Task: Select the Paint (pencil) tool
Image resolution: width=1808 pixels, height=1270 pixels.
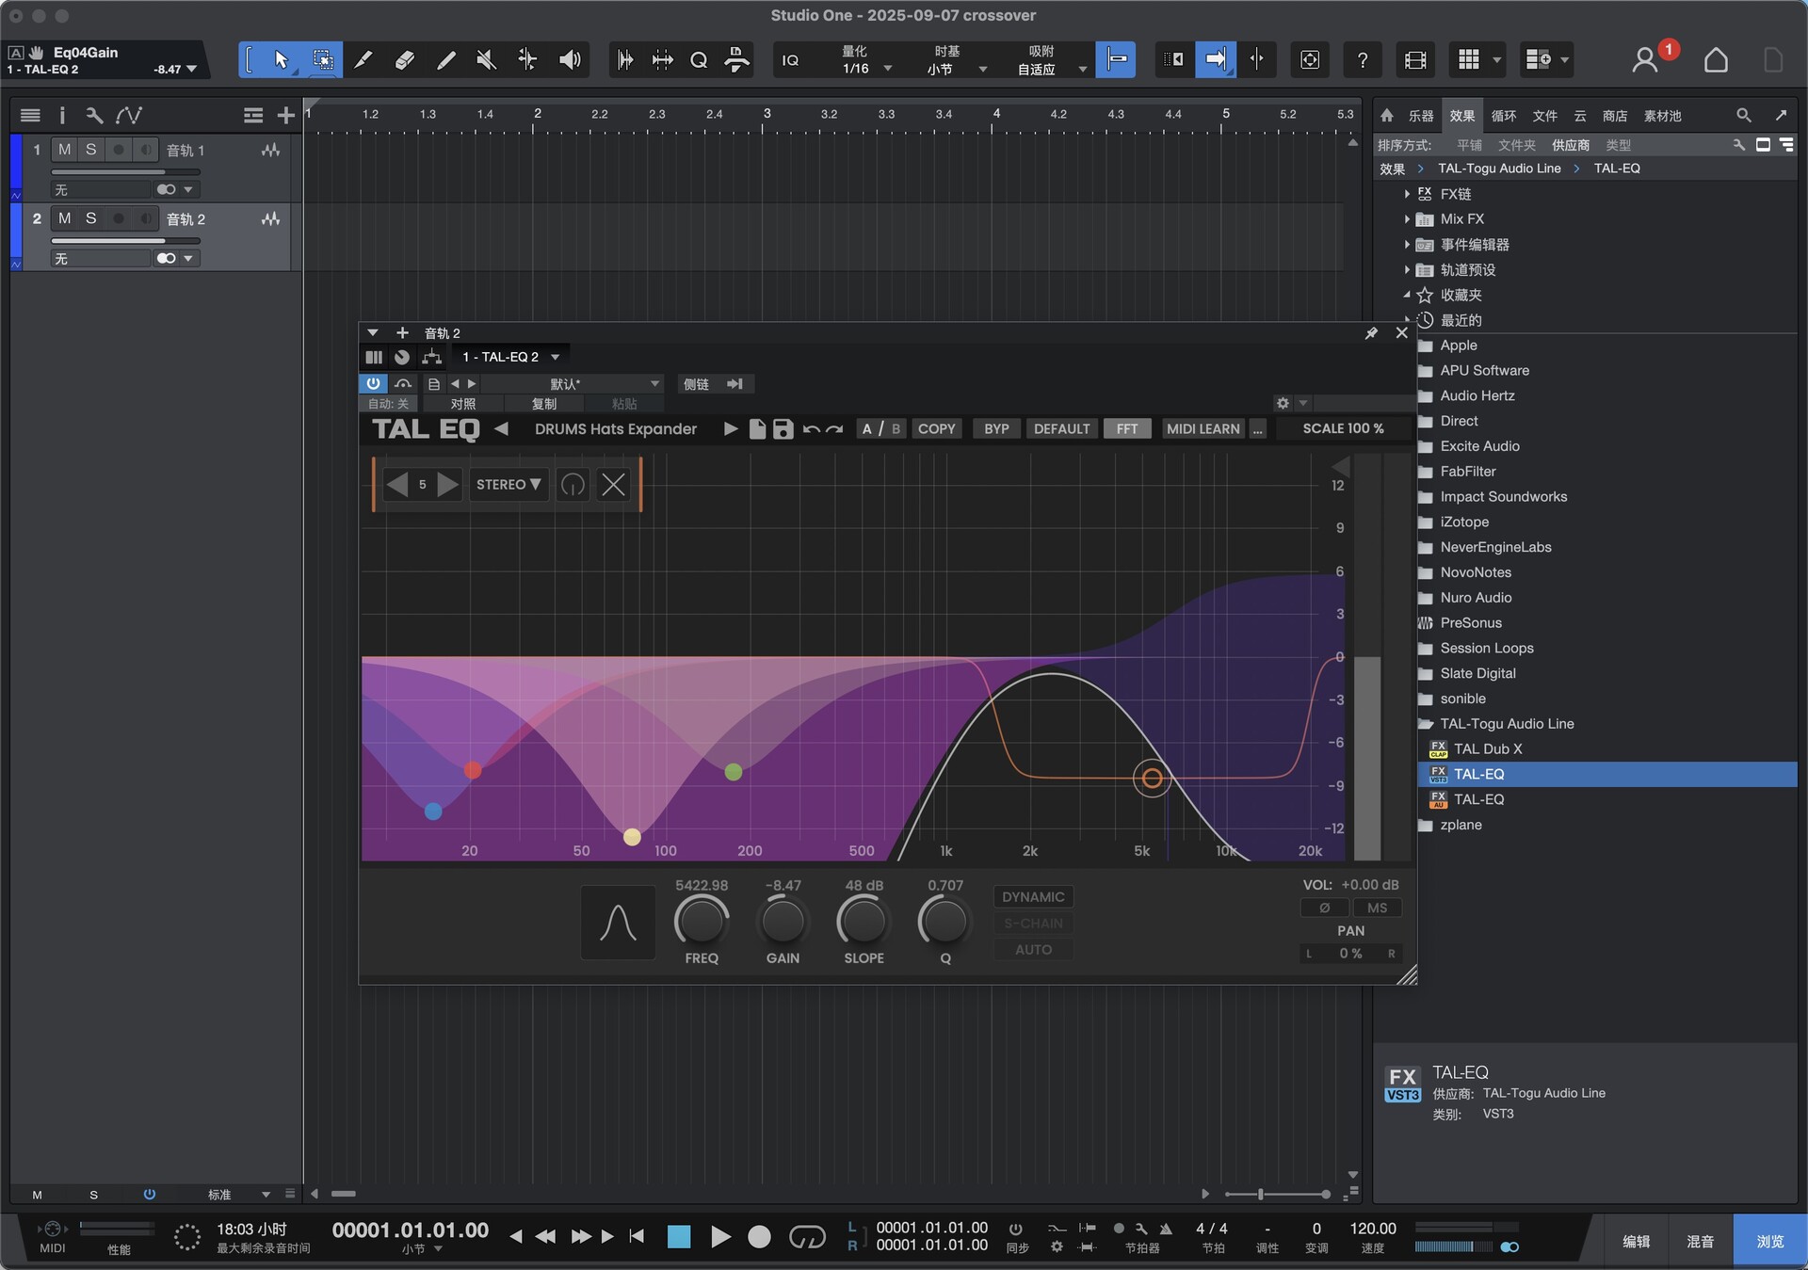Action: click(x=446, y=60)
